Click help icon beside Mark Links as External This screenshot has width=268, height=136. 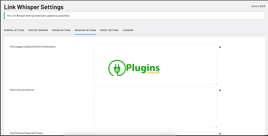tap(220, 90)
